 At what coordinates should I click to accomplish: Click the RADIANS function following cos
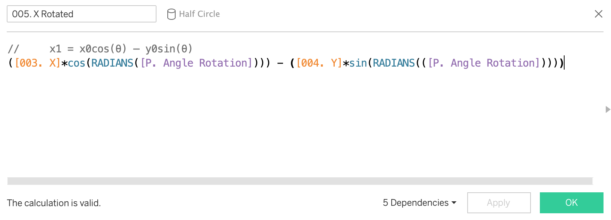[x=112, y=63]
